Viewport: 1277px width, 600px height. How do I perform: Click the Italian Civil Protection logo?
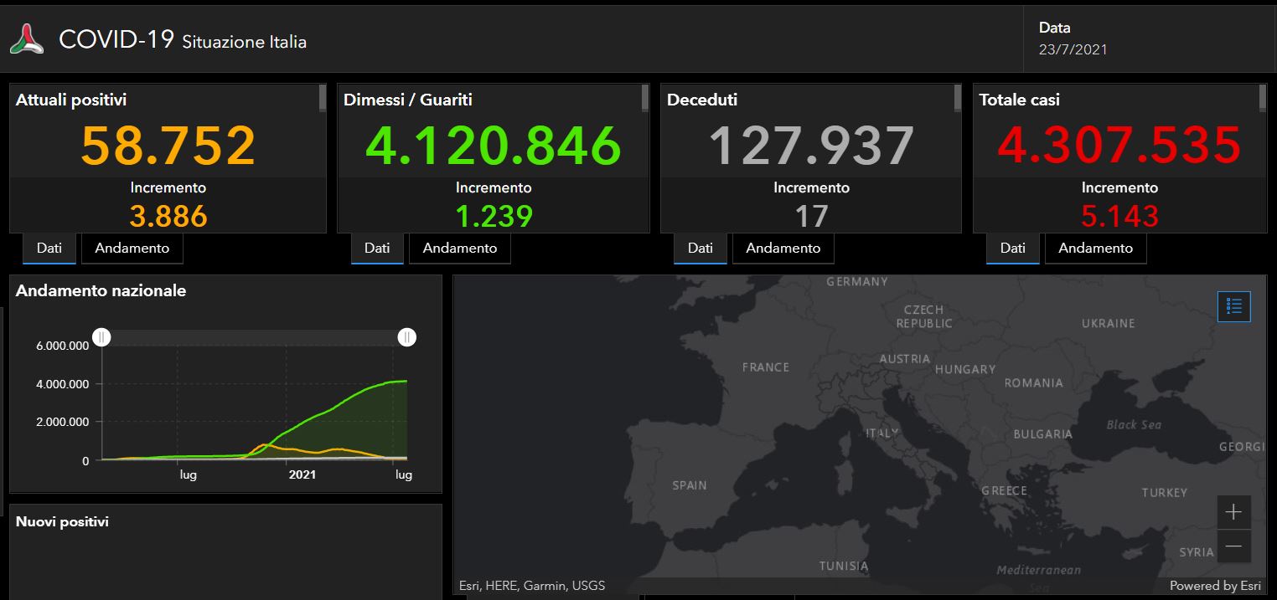pos(27,39)
